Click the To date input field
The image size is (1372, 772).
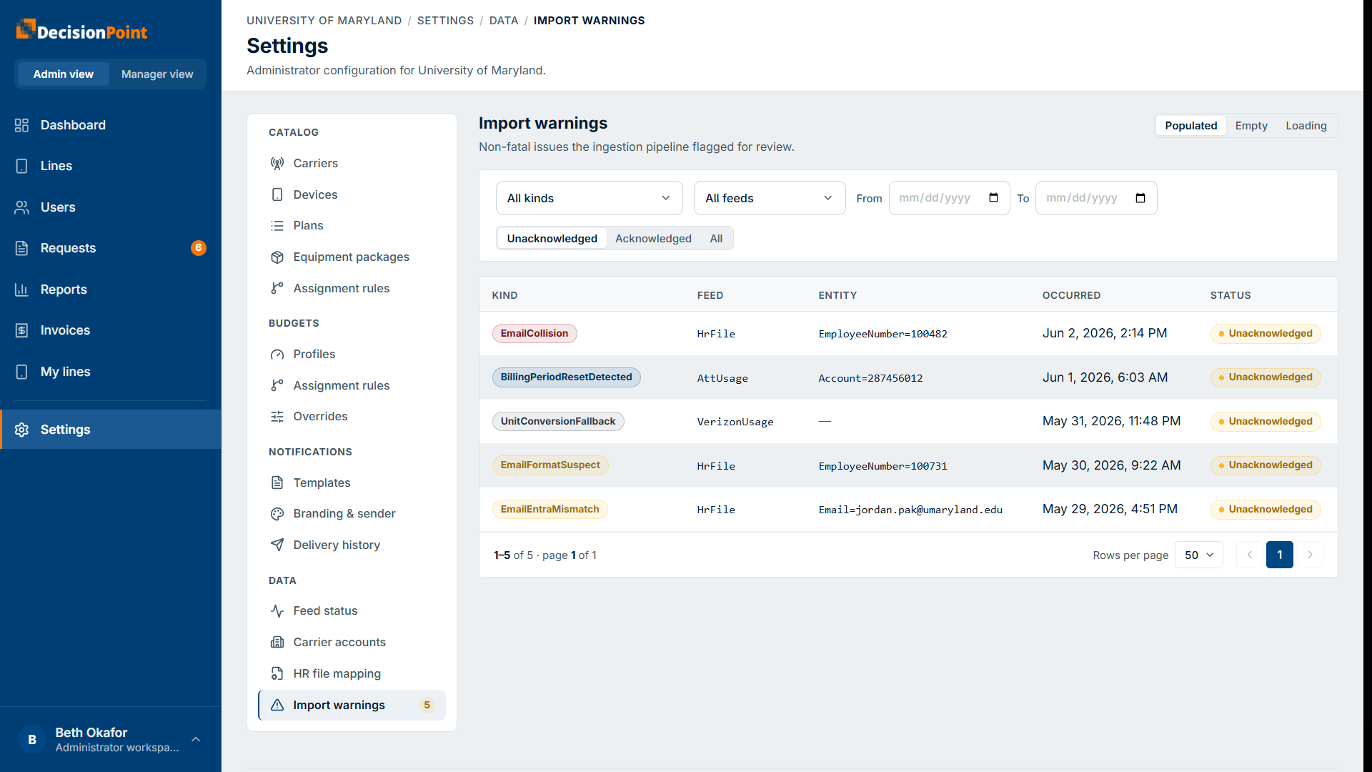point(1096,198)
